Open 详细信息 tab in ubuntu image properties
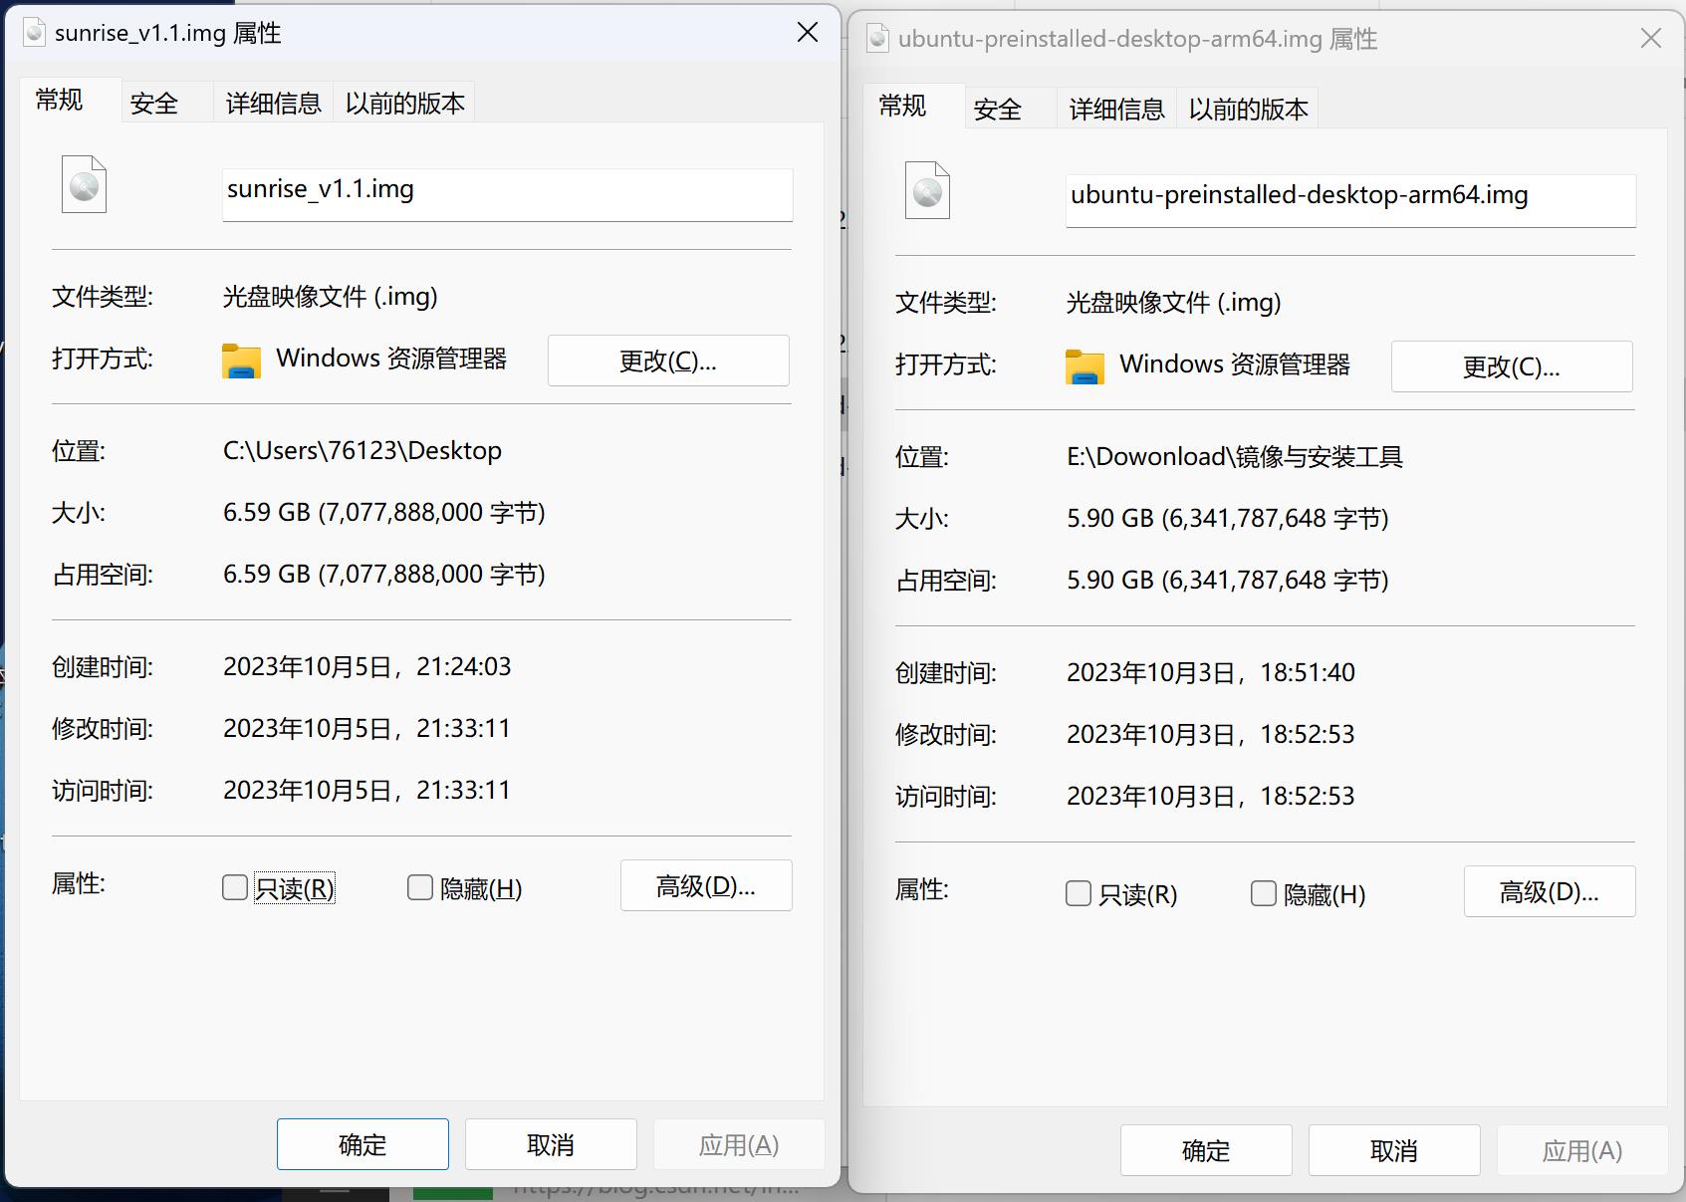Viewport: 1686px width, 1202px height. click(1116, 110)
